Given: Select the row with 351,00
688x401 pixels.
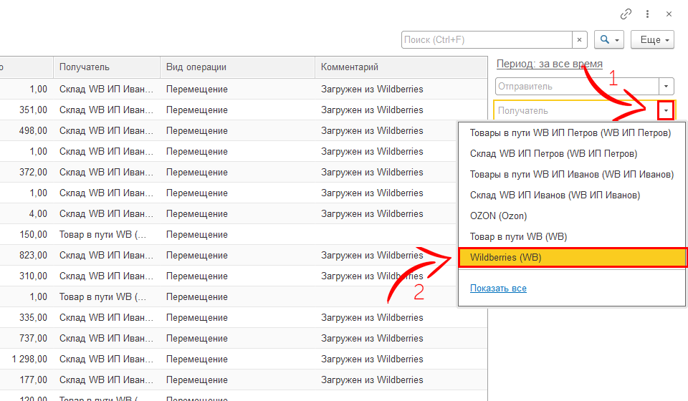Looking at the screenshot, I should [244, 110].
